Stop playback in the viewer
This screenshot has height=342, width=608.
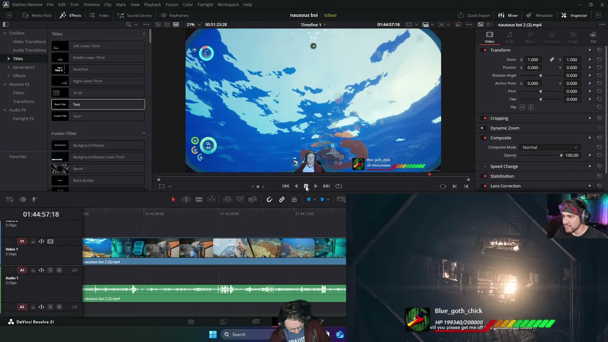[x=306, y=186]
